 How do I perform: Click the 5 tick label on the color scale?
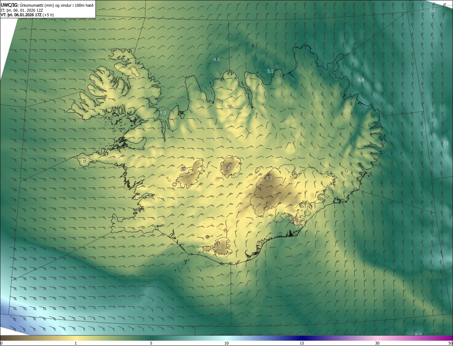pos(151,344)
